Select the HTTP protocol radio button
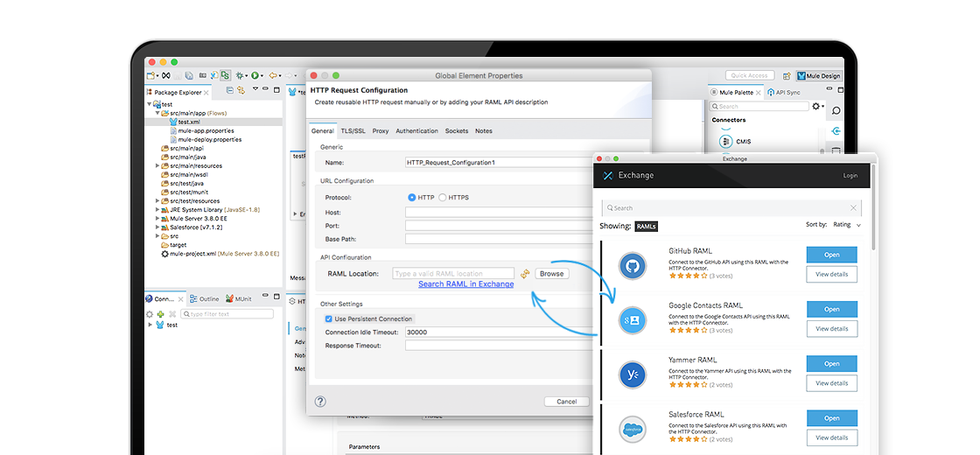 point(412,198)
